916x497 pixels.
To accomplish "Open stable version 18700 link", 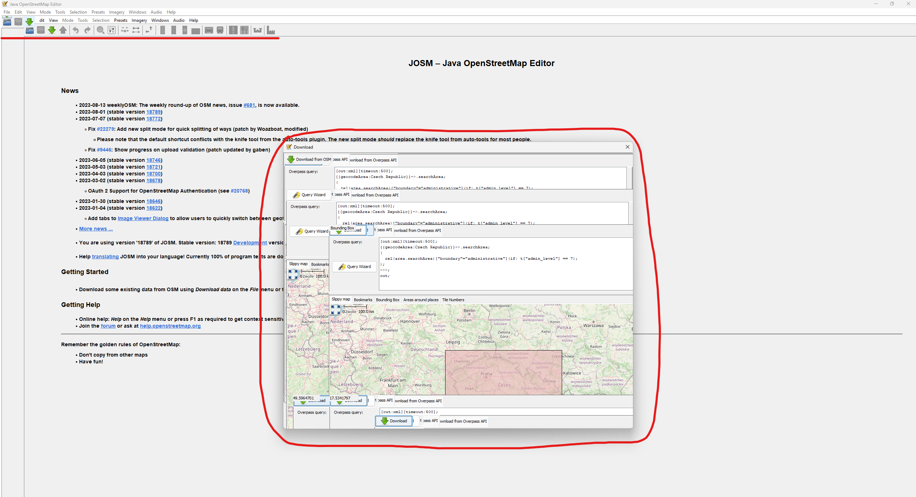I will pyautogui.click(x=154, y=174).
